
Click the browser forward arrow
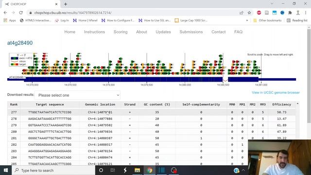[13, 13]
